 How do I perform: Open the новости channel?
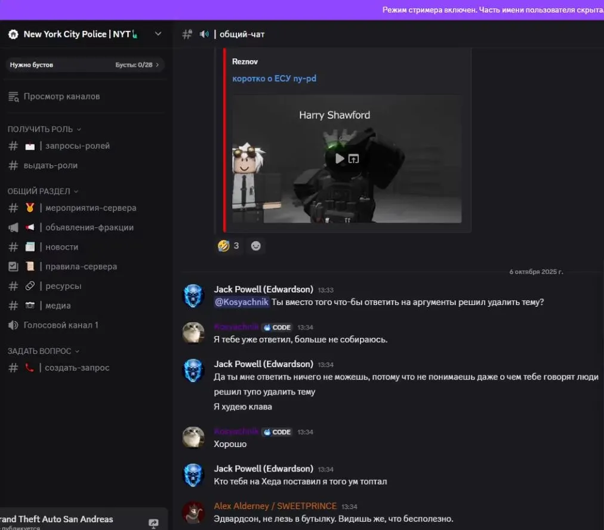61,247
